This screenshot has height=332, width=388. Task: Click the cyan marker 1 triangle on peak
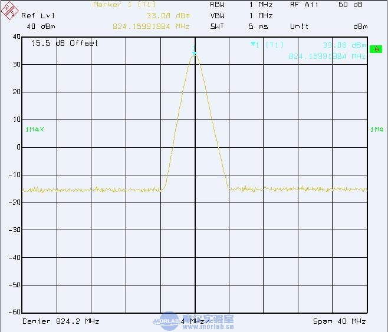pyautogui.click(x=195, y=53)
